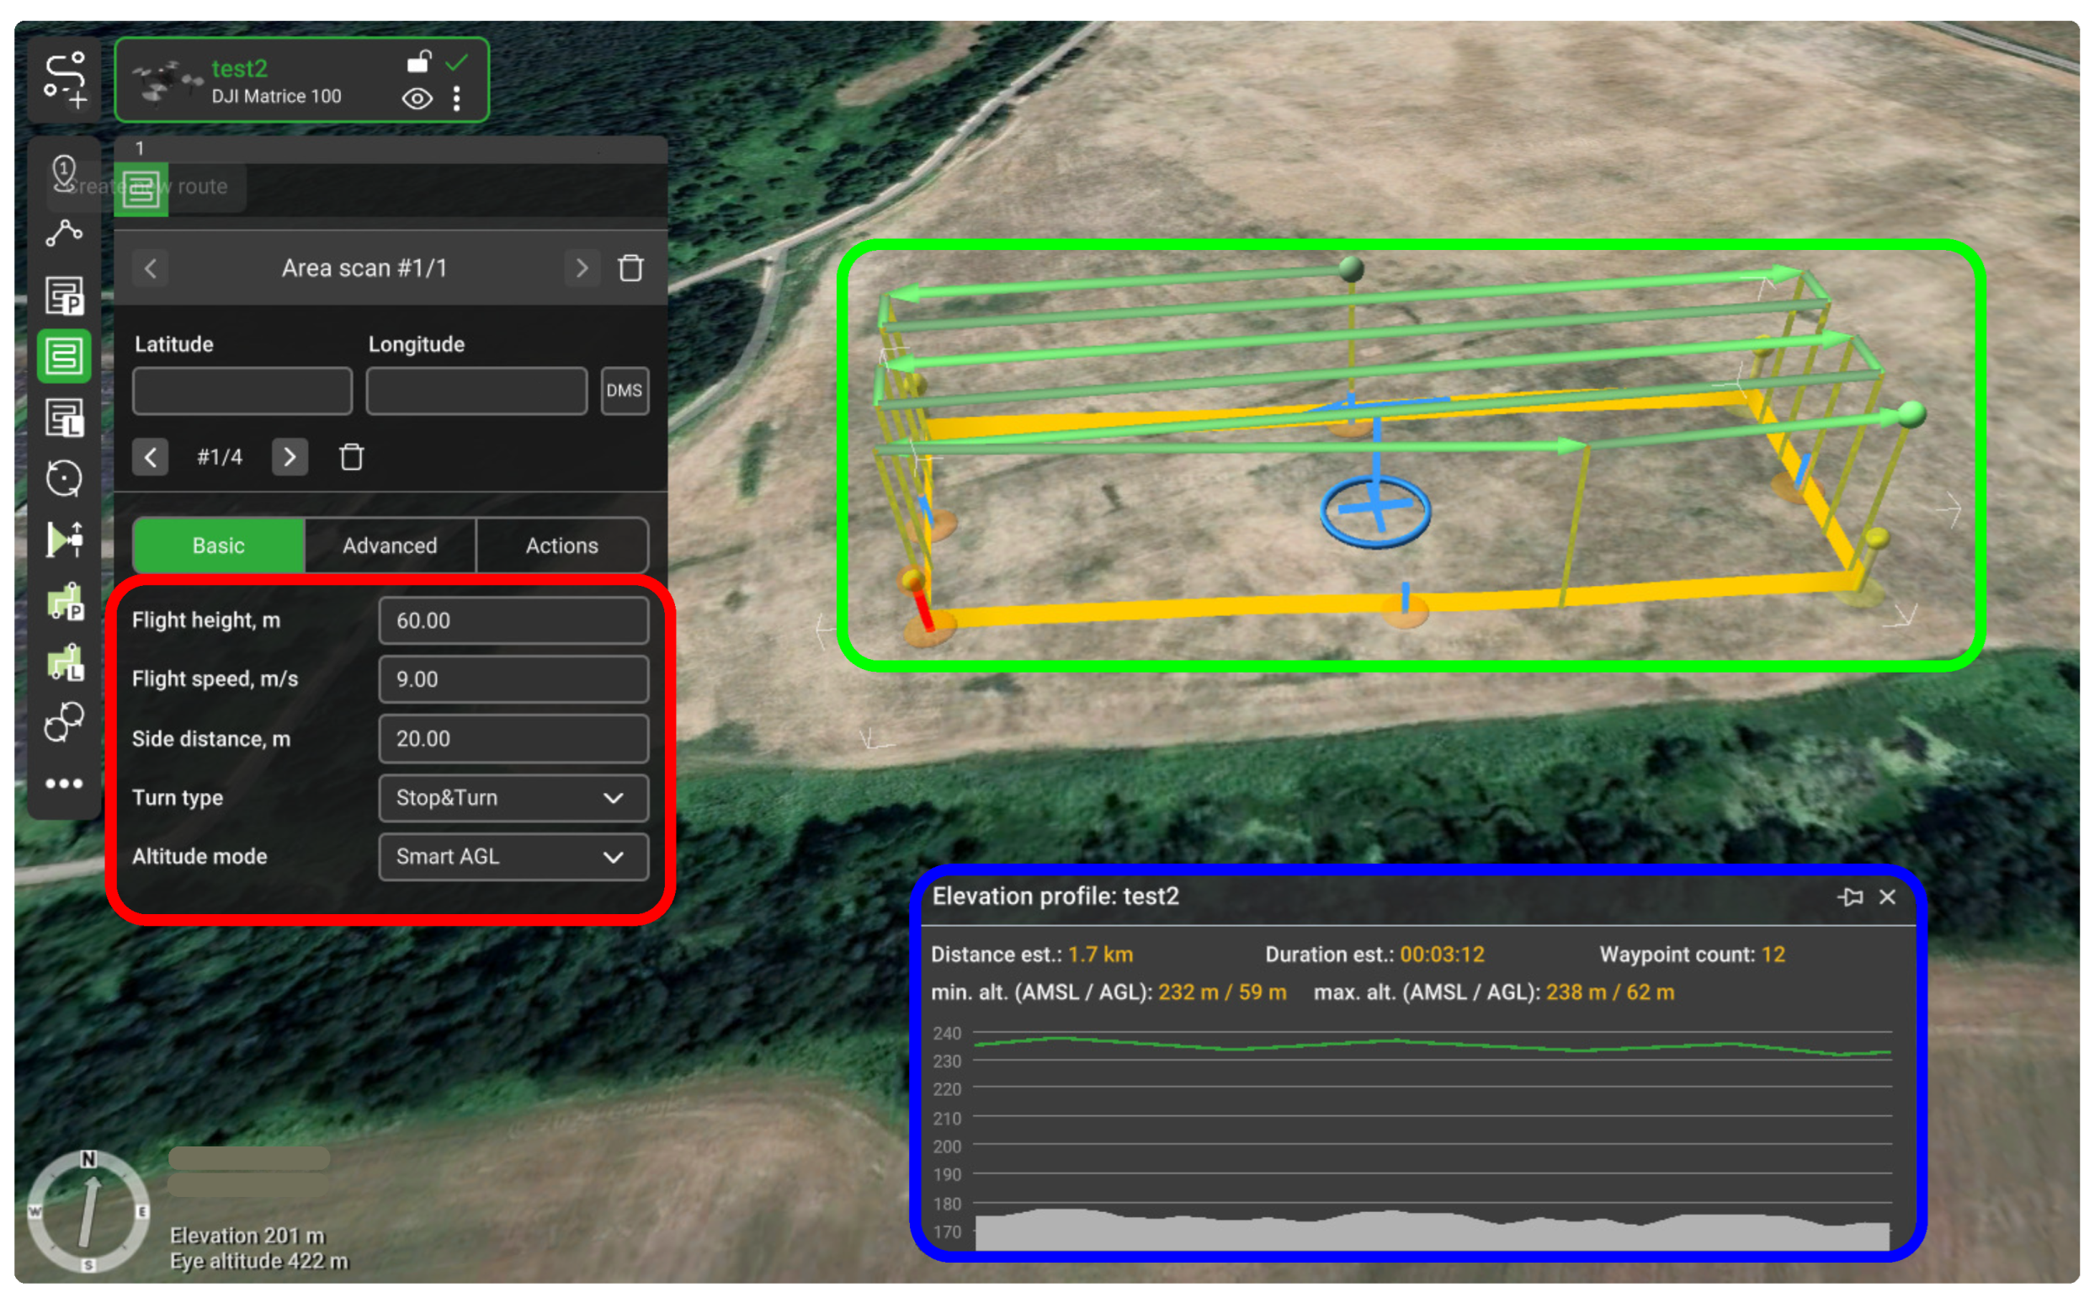Open test2 route options vertical dots menu

(x=457, y=99)
